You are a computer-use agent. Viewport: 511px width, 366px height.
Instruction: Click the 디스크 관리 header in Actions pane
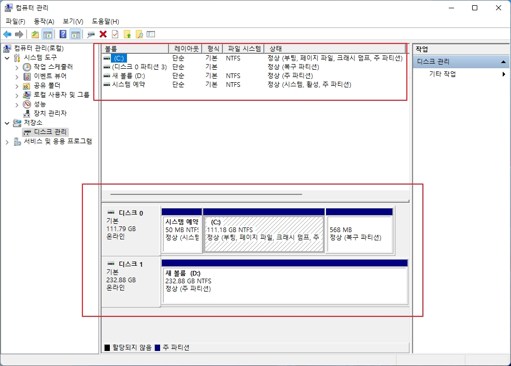(461, 62)
